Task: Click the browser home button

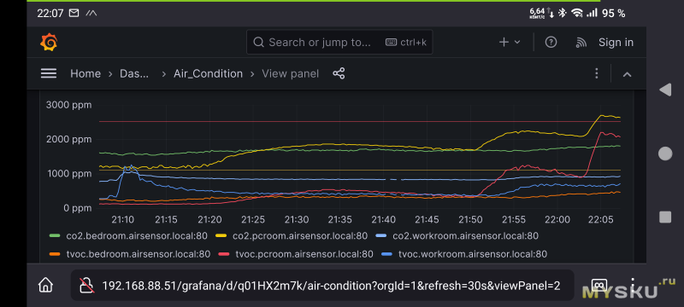Action: pyautogui.click(x=46, y=286)
